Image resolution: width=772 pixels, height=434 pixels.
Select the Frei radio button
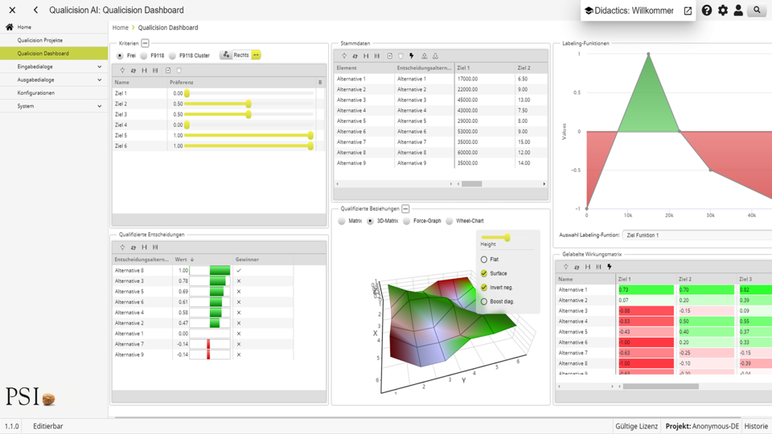[x=120, y=55]
